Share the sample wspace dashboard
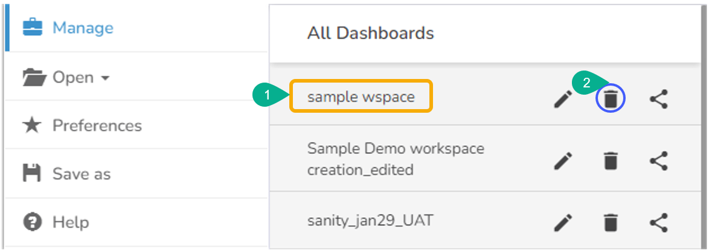709x252 pixels. point(659,99)
